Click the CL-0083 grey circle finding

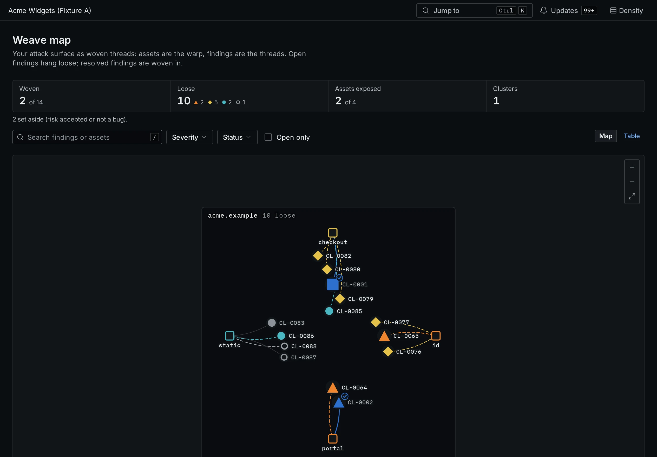point(272,323)
